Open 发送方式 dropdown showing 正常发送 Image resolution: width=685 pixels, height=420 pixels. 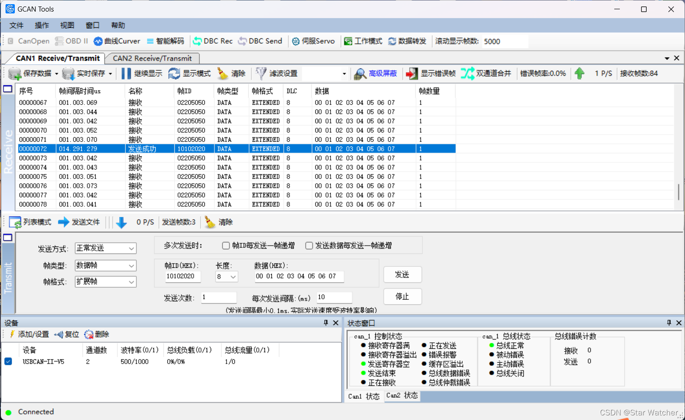(106, 248)
